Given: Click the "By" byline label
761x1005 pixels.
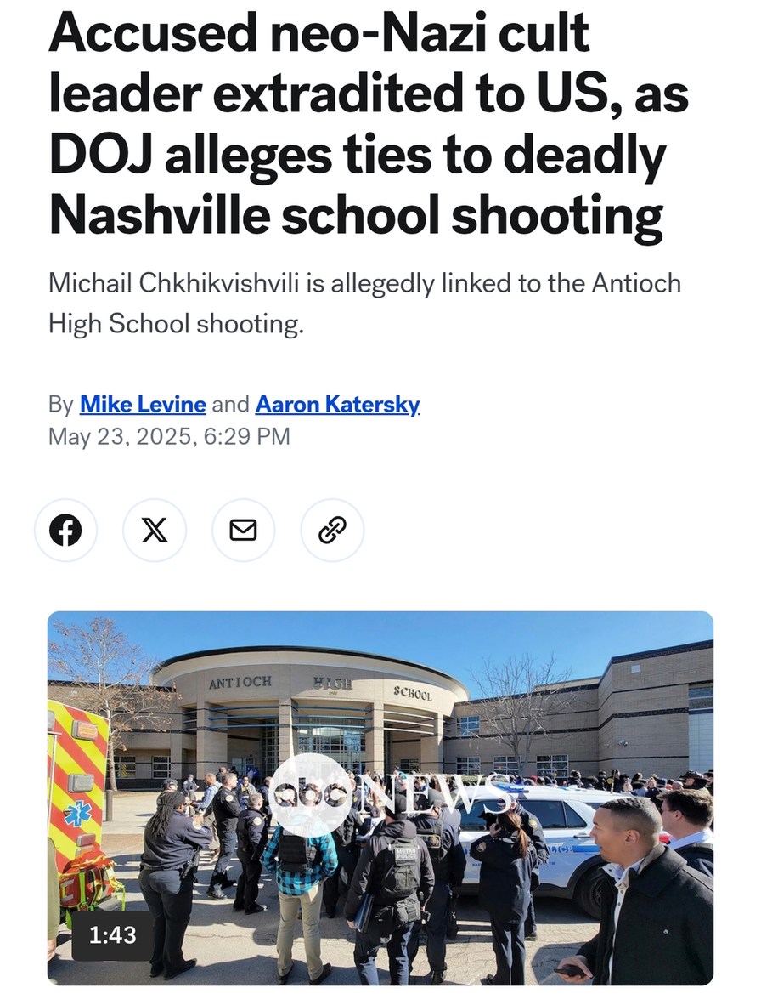Looking at the screenshot, I should 61,405.
